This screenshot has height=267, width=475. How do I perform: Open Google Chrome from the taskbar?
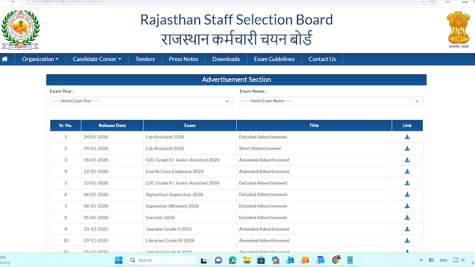click(x=336, y=260)
